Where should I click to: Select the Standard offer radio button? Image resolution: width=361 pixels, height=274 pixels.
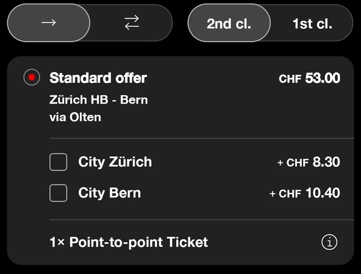click(32, 77)
